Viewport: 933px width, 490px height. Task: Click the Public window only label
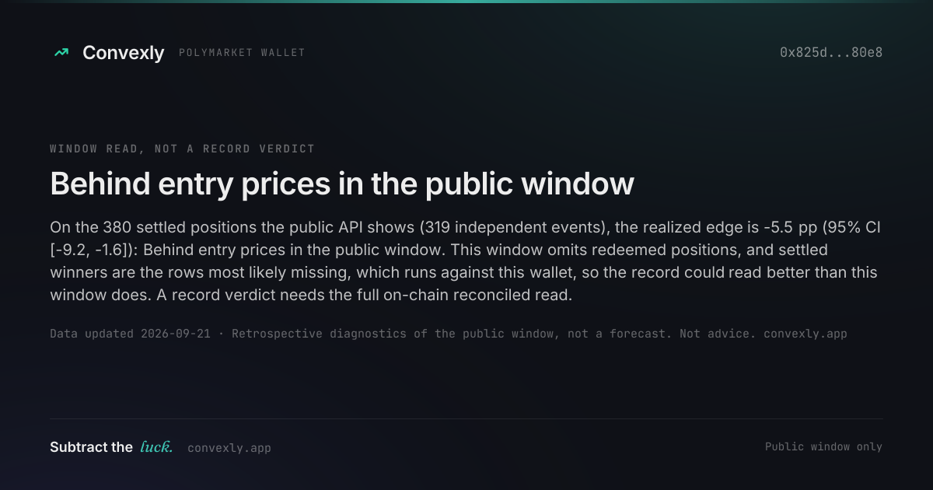coord(823,446)
